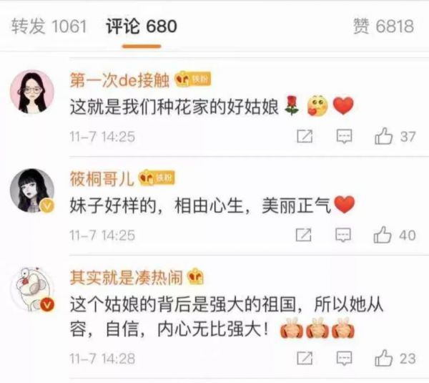Open 其实就是凑热闹 user profile name
The width and height of the screenshot is (429, 383).
(126, 277)
